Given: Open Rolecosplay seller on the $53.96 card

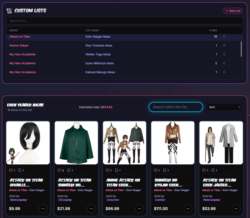Looking at the screenshot, I should pos(212,200).
